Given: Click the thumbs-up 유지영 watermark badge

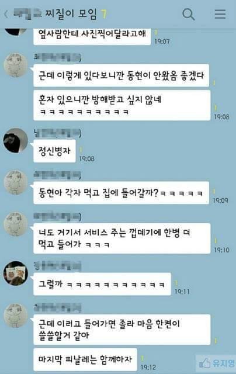Looking at the screenshot, I should (217, 363).
